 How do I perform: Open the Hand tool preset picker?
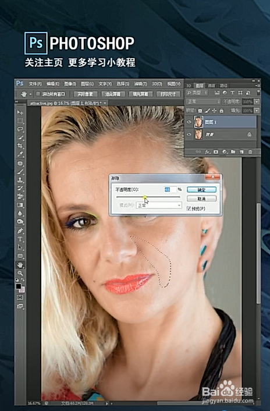pyautogui.click(x=31, y=94)
